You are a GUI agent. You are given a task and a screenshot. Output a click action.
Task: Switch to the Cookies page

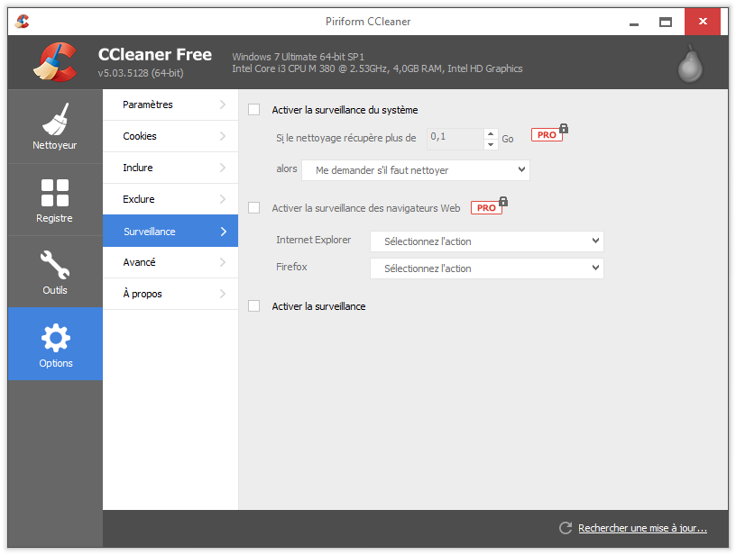pyautogui.click(x=170, y=136)
